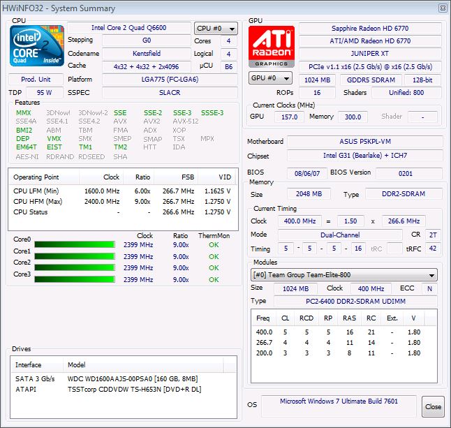Click the tRFC value 42
451x428 pixels.
click(433, 249)
